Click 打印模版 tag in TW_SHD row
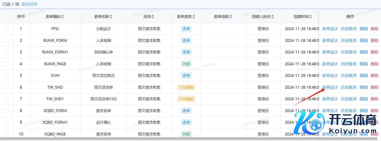Image resolution: width=381 pixels, height=141 pixels. 186,87
